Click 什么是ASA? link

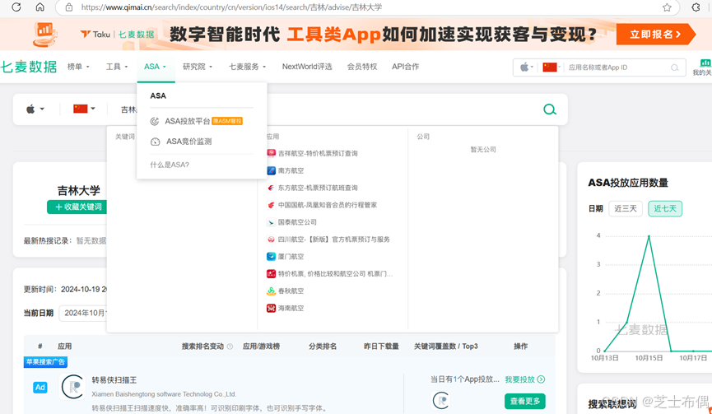click(x=170, y=165)
